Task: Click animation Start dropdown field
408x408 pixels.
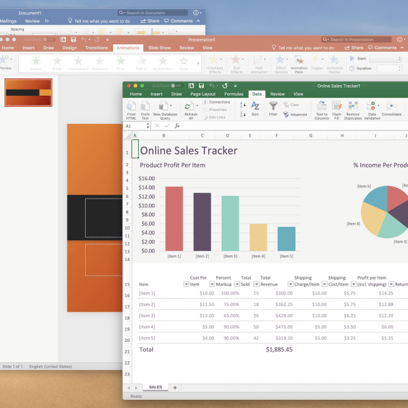Action: (x=386, y=58)
